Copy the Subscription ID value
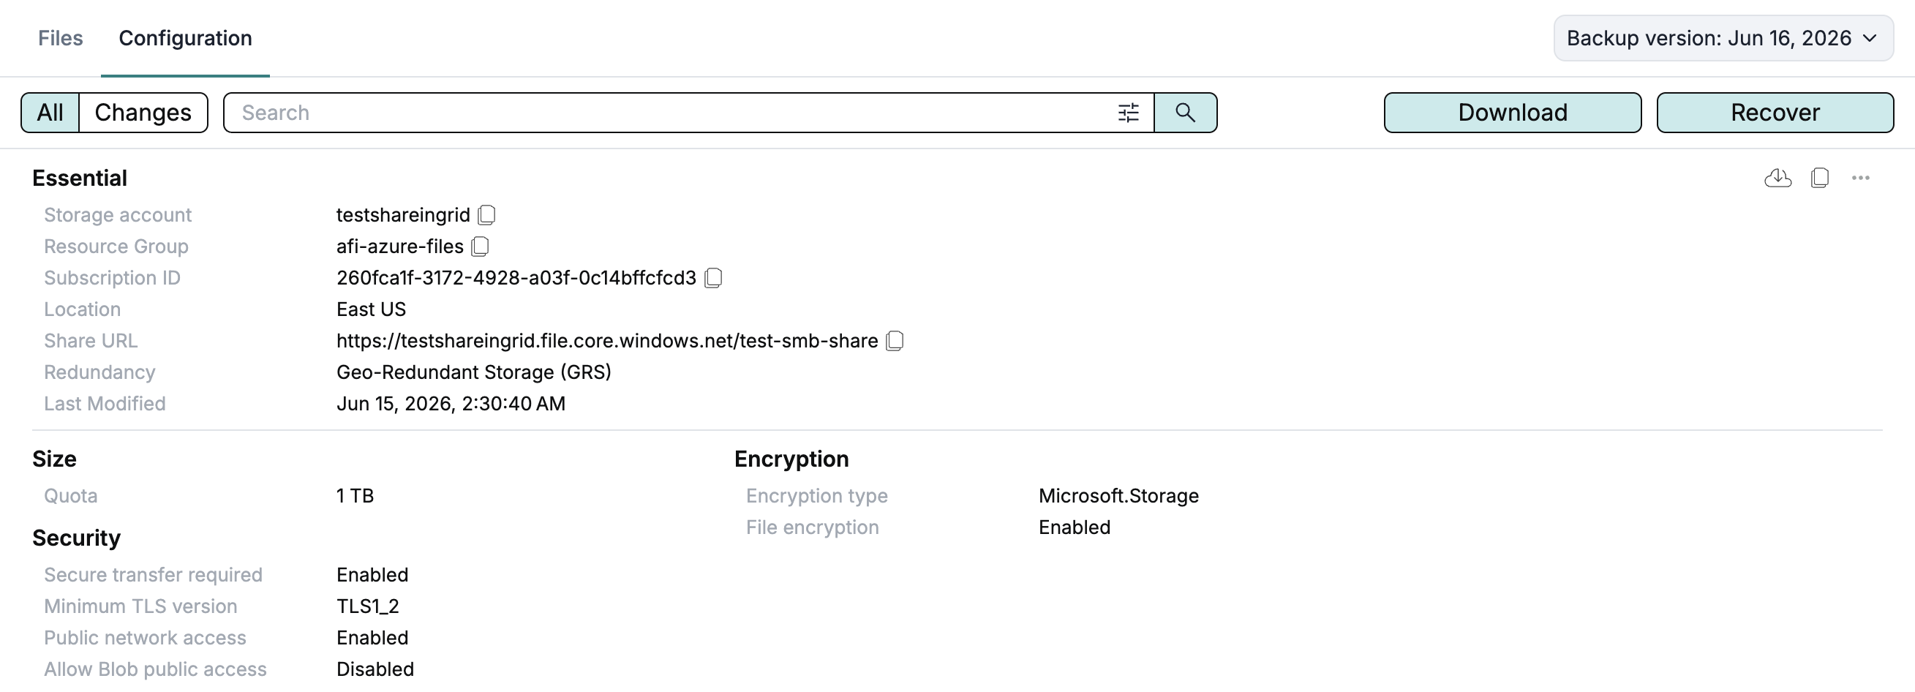This screenshot has width=1915, height=692. pos(713,277)
